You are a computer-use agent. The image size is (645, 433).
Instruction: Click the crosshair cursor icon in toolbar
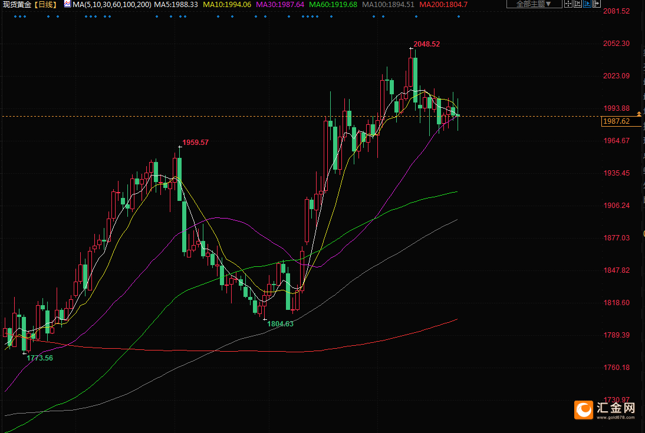pyautogui.click(x=568, y=4)
